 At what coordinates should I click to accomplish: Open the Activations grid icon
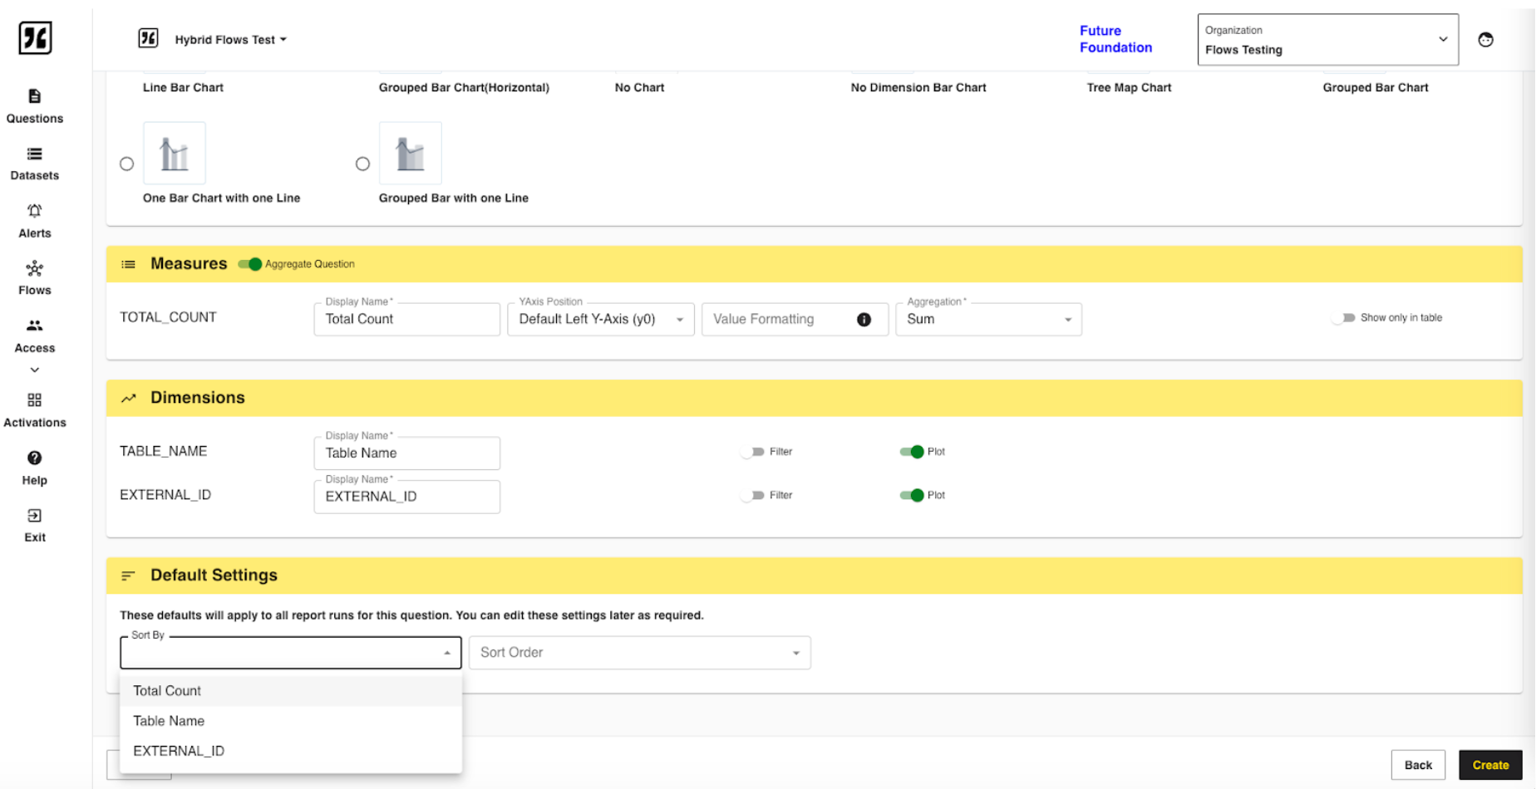(34, 400)
